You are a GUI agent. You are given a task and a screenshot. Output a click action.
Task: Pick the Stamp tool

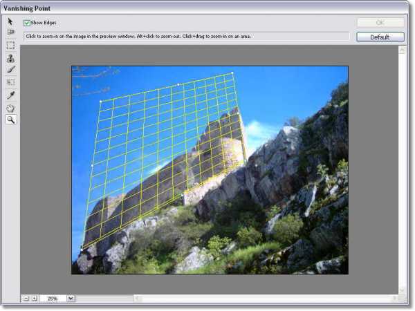click(x=10, y=58)
